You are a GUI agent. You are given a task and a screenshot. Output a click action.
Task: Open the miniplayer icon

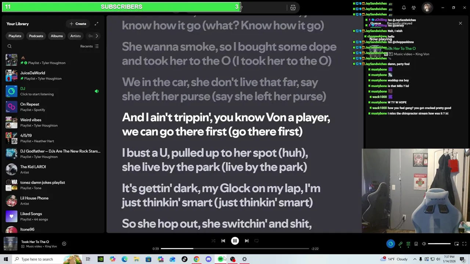[456, 244]
